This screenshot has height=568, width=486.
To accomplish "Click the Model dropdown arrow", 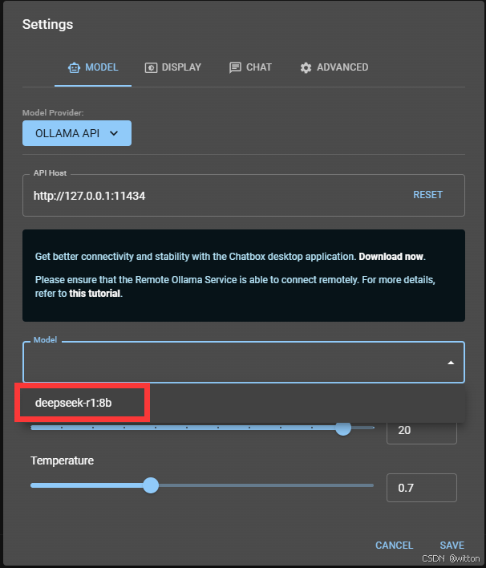I will (x=451, y=363).
